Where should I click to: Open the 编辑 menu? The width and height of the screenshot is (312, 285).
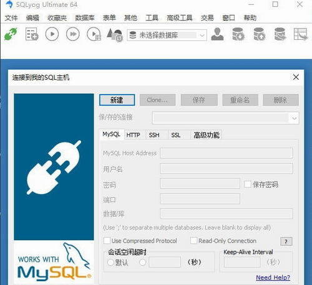point(32,18)
